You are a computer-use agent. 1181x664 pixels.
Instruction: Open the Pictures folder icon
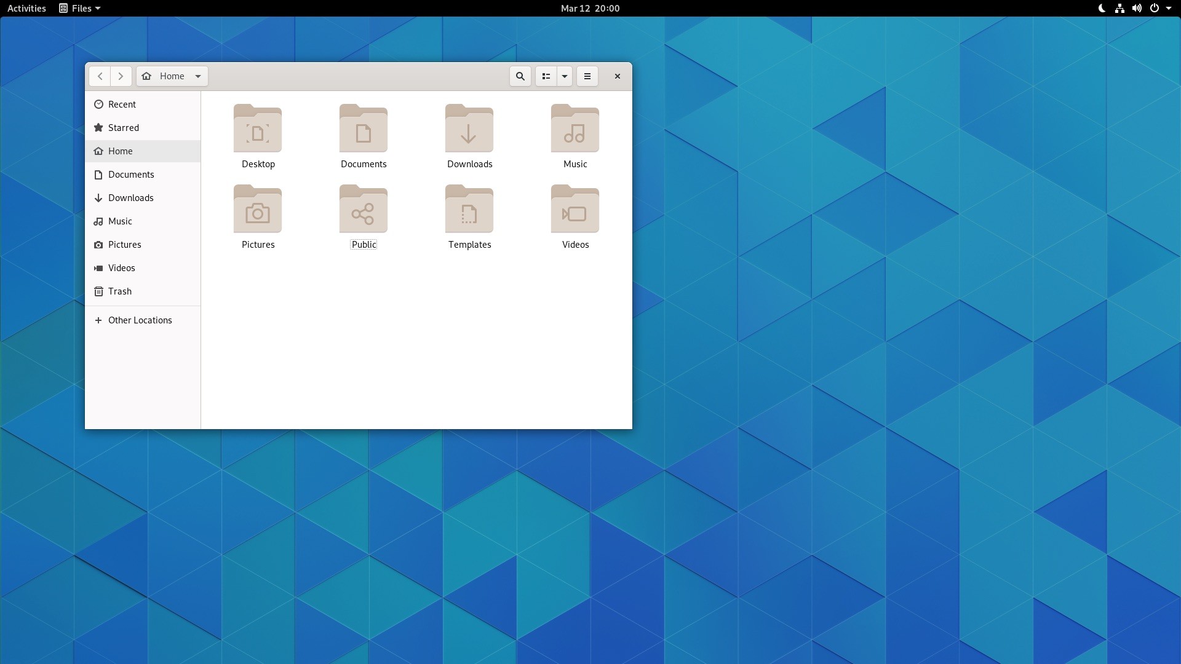258,210
